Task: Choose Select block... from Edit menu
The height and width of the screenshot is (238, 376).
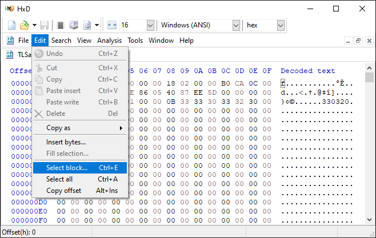Action: 67,168
